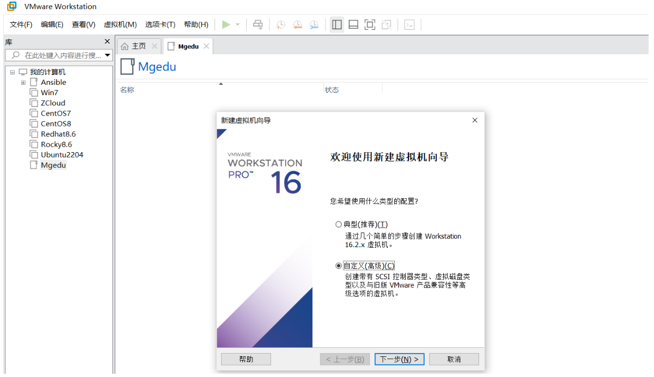Select Win7 in the library tree
Image resolution: width=654 pixels, height=377 pixels.
click(49, 92)
